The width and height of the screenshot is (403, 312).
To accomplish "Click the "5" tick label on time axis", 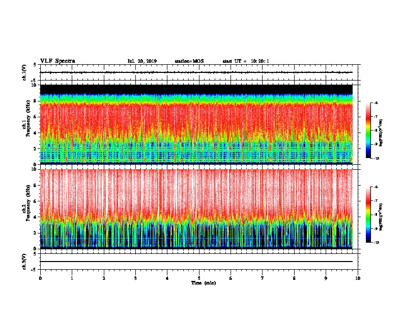I will pos(199,278).
